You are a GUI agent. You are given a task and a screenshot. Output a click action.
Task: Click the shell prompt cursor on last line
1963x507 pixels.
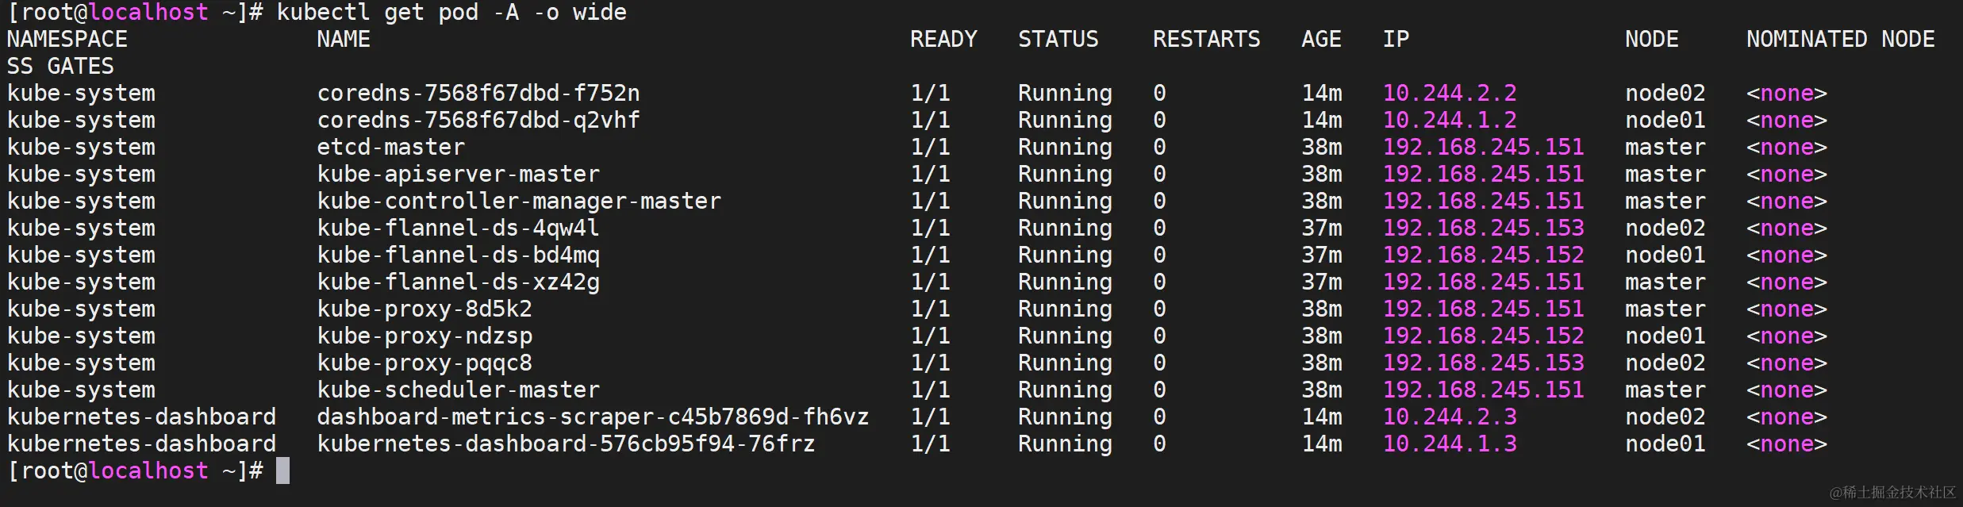click(282, 471)
